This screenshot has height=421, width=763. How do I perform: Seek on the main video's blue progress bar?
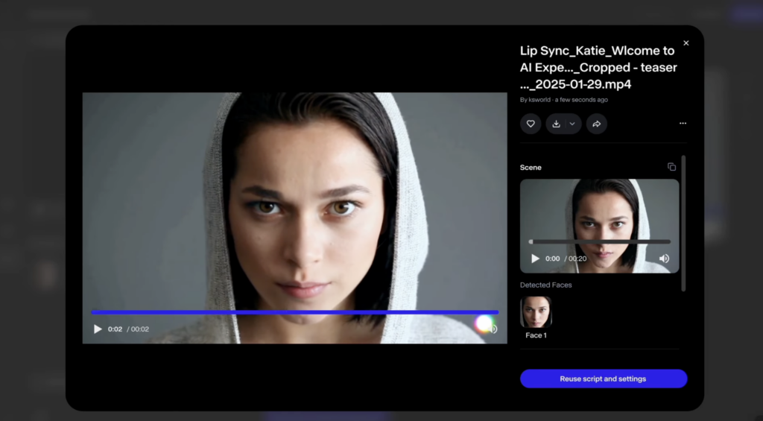point(294,312)
